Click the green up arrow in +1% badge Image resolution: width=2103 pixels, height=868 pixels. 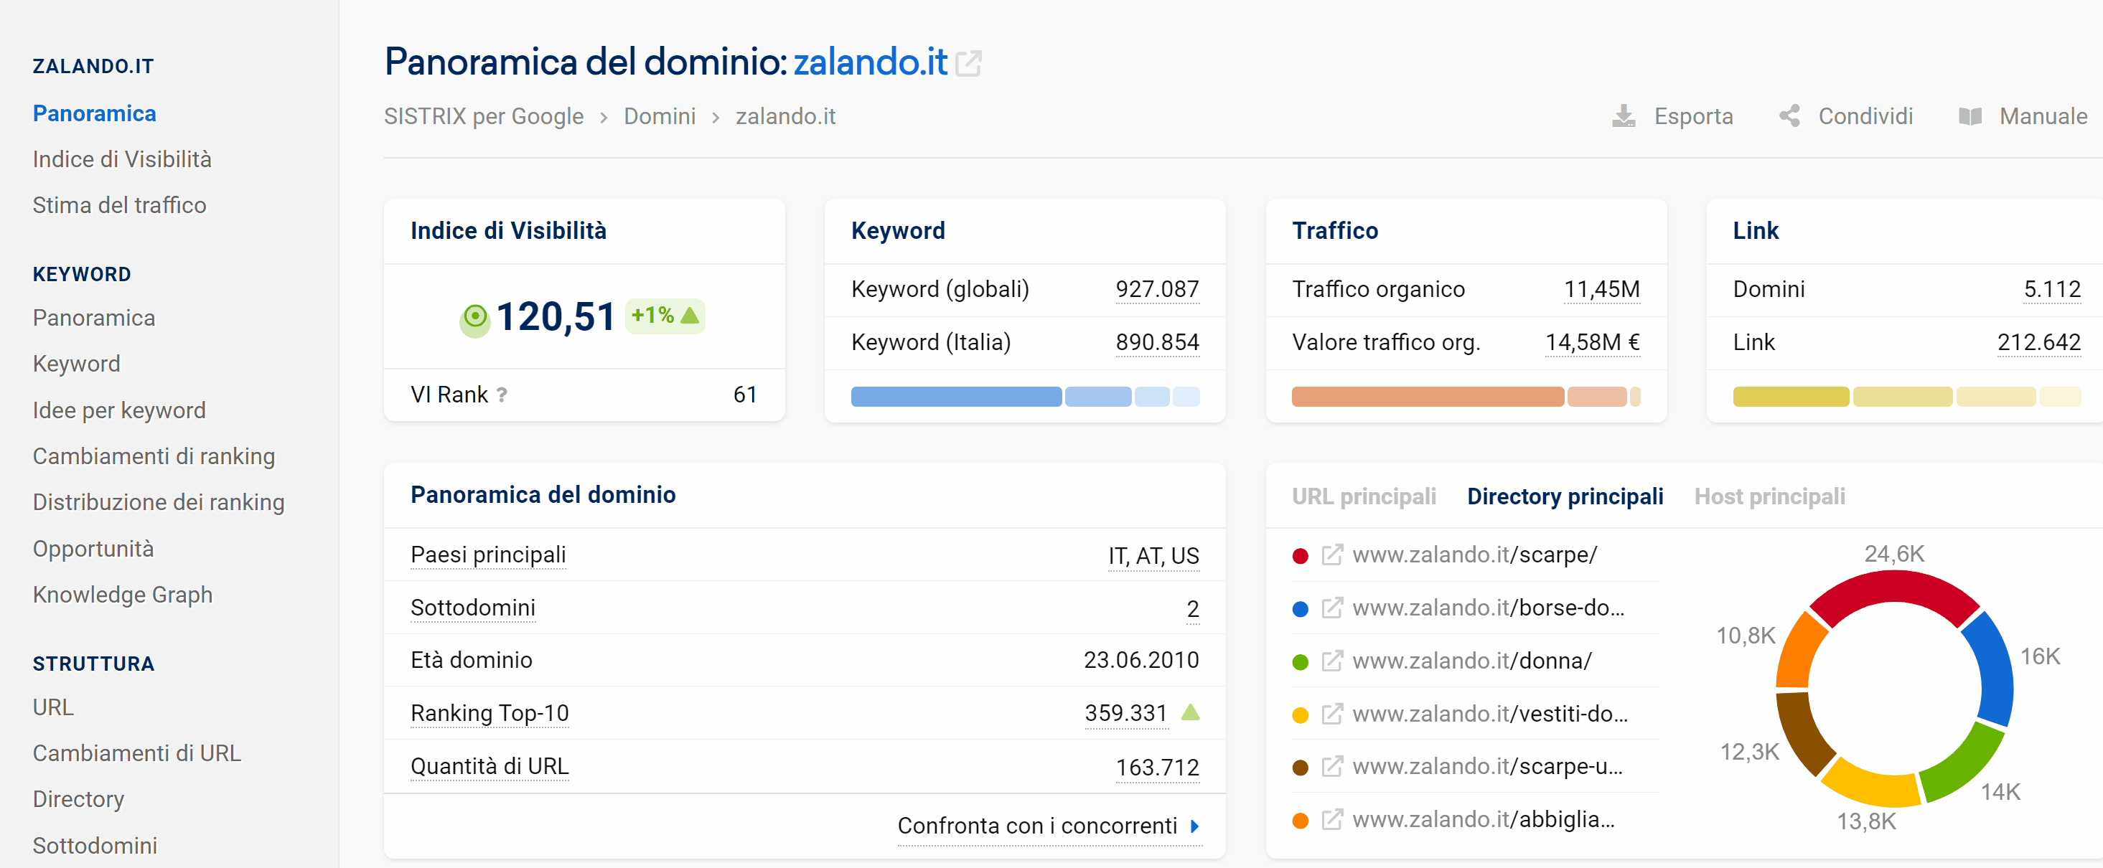[690, 315]
